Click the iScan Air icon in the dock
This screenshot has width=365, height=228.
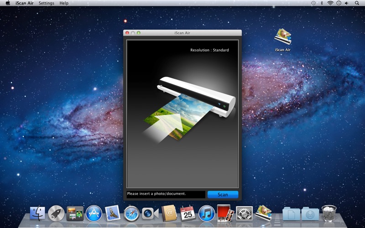point(263,213)
